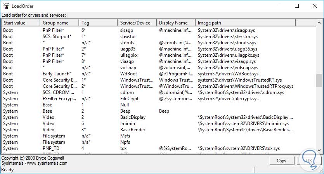This screenshot has width=324, height=174.
Task: Select the BasicRender service entry
Action: coord(133,129)
